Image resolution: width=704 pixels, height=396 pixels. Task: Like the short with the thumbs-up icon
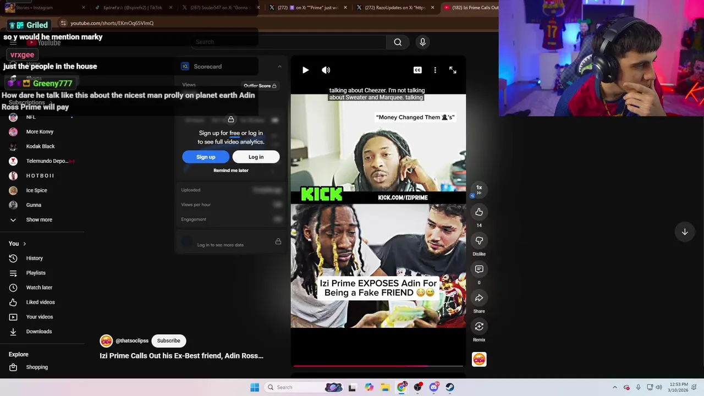tap(479, 212)
